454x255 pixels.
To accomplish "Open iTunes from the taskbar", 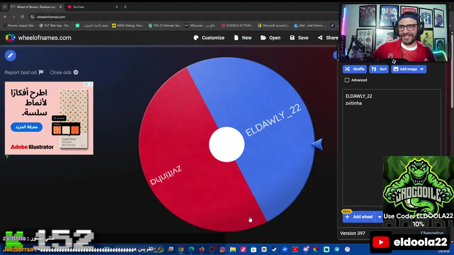I will 347,250.
